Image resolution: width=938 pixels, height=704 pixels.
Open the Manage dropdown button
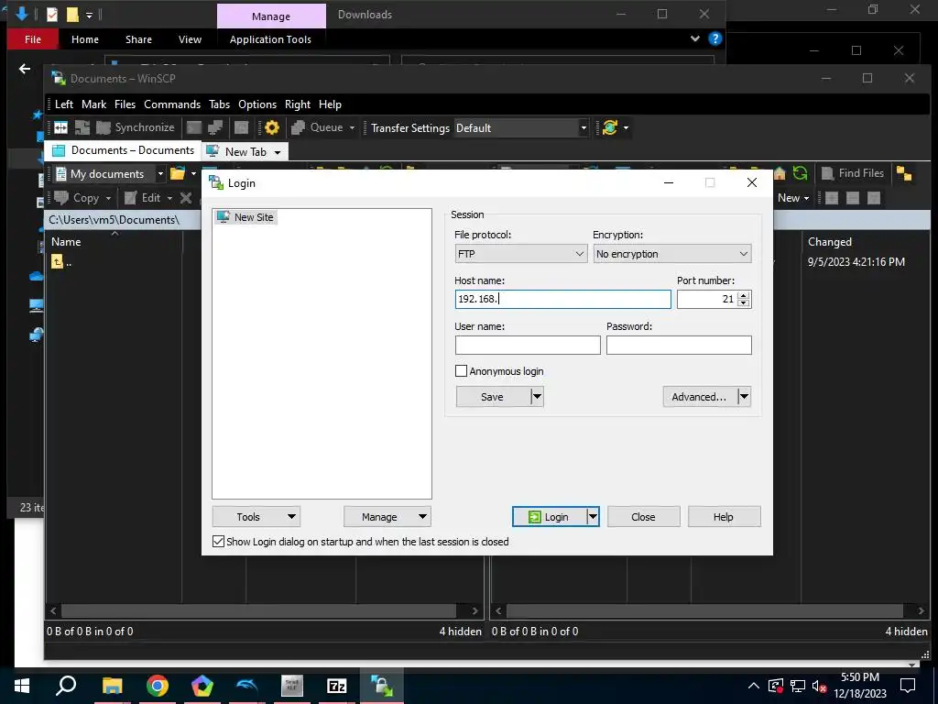pos(387,517)
